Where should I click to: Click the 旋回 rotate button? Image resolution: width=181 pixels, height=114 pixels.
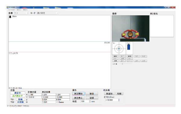click(x=92, y=94)
